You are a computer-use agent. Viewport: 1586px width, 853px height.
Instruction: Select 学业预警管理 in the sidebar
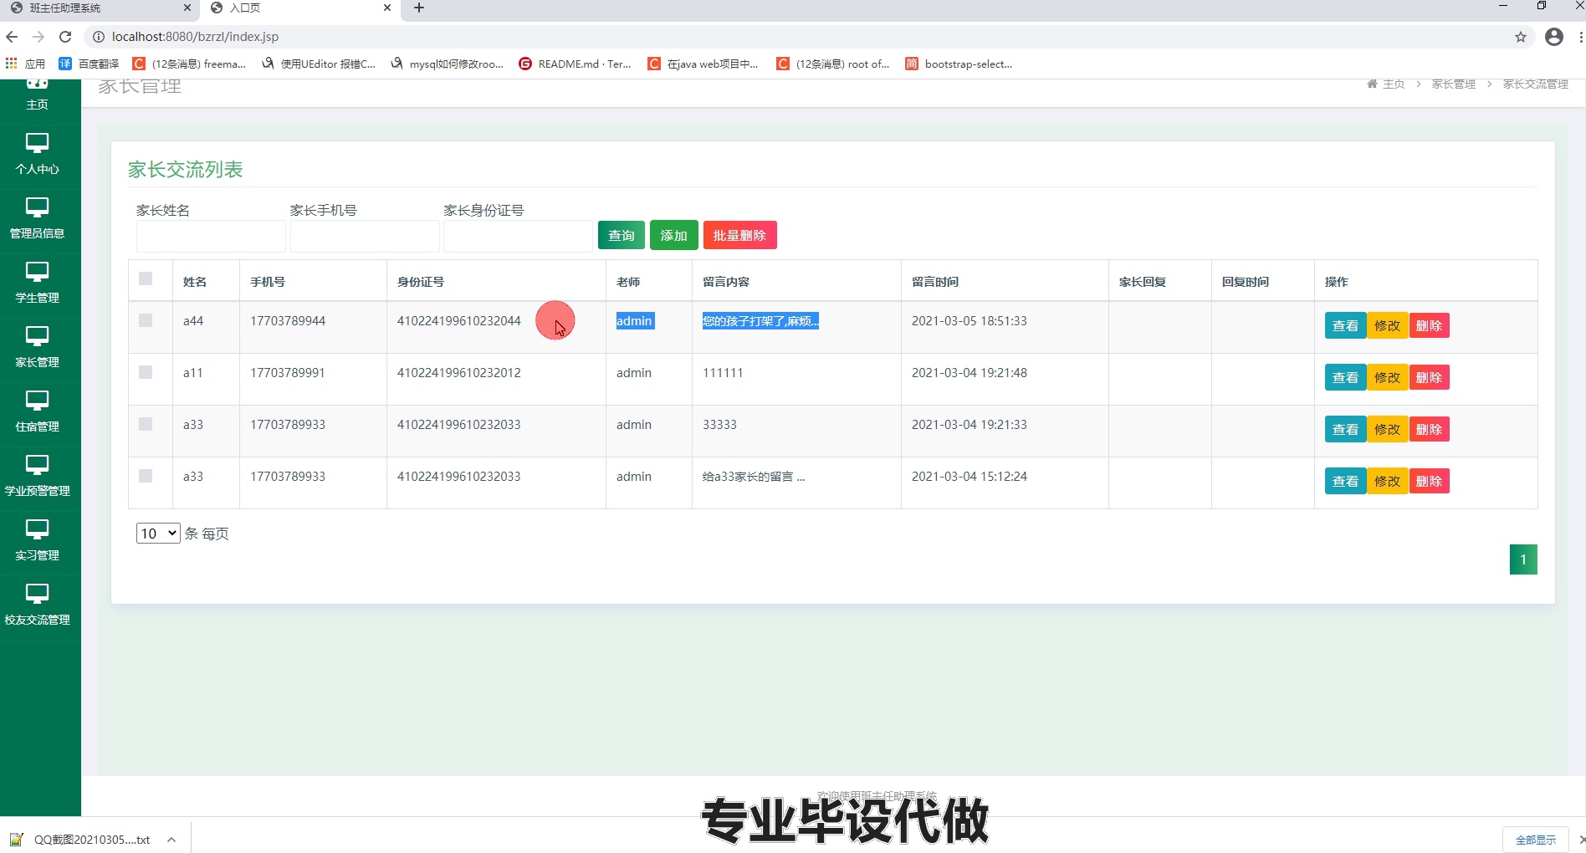point(38,477)
